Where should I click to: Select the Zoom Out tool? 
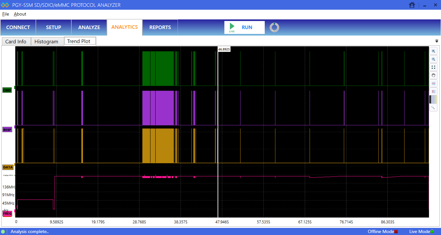point(434,59)
